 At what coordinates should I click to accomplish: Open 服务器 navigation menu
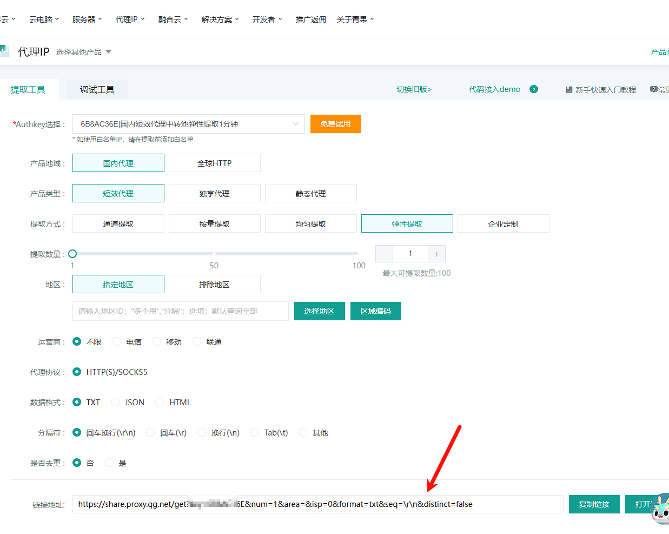click(87, 19)
